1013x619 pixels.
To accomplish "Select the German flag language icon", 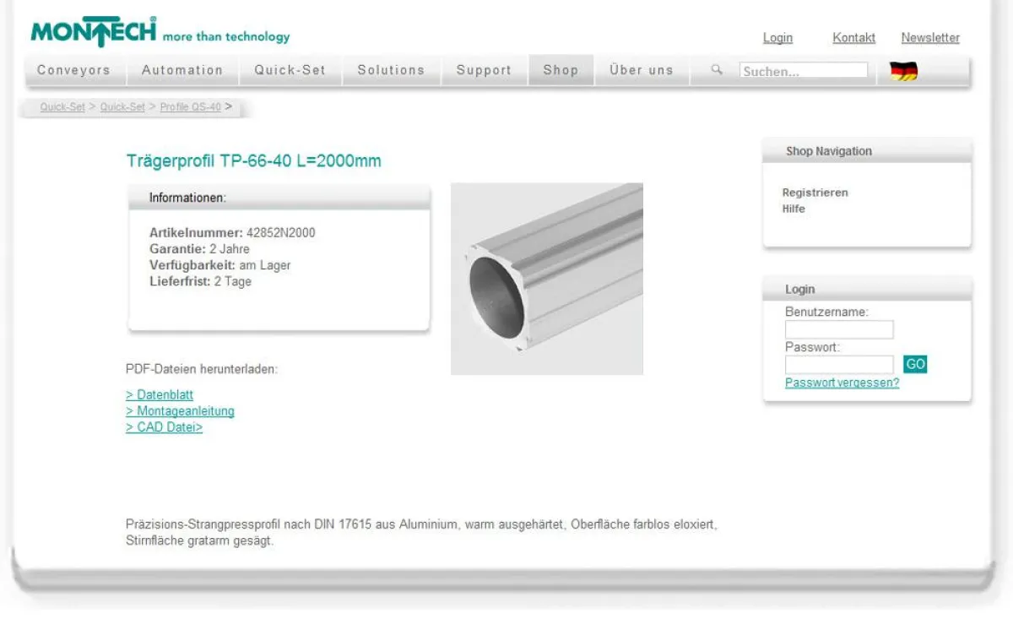I will click(903, 71).
